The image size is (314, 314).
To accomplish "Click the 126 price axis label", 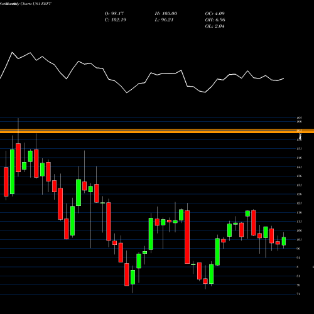I will (x=299, y=194).
